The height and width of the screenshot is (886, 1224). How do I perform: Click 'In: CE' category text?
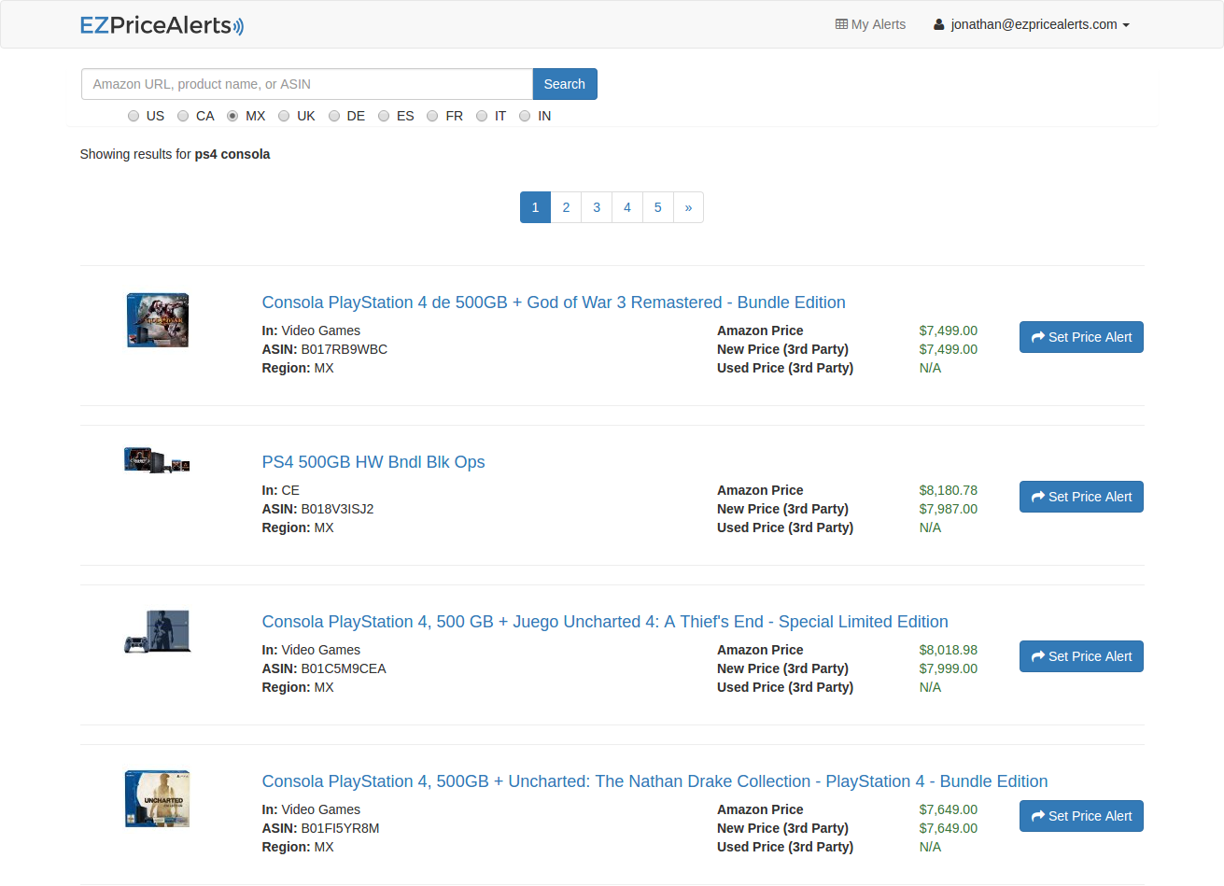(x=281, y=490)
